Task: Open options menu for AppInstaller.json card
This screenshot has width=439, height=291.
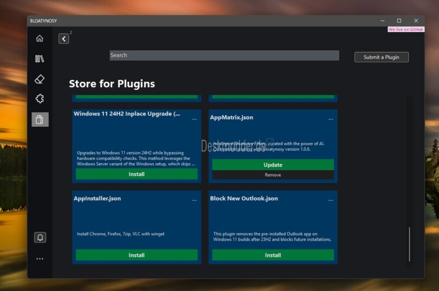Action: coord(195,201)
